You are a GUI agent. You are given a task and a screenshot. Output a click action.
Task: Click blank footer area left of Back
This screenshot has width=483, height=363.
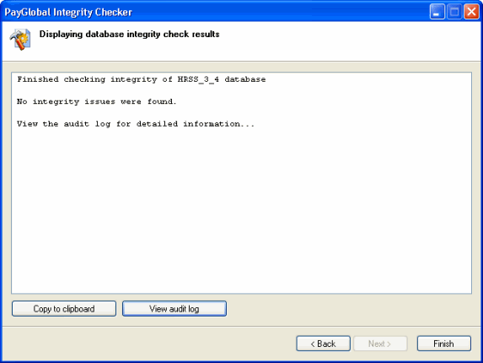pyautogui.click(x=148, y=344)
